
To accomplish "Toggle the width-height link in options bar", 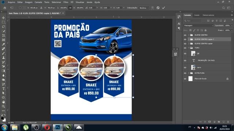I will [70, 8].
